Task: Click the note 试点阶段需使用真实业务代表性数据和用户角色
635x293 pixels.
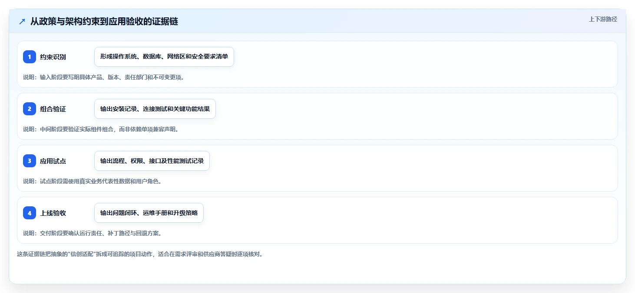Action: [92, 181]
